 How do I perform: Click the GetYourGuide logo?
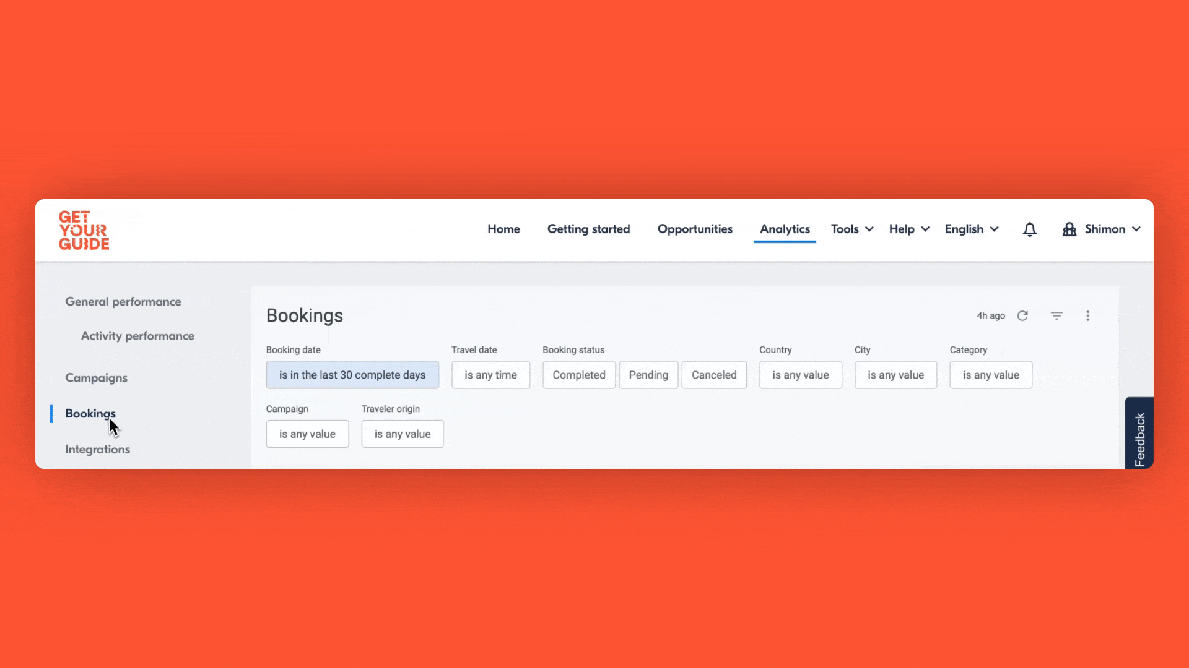84,230
